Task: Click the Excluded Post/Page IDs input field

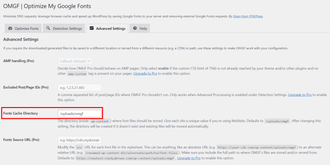Action: coord(79,87)
